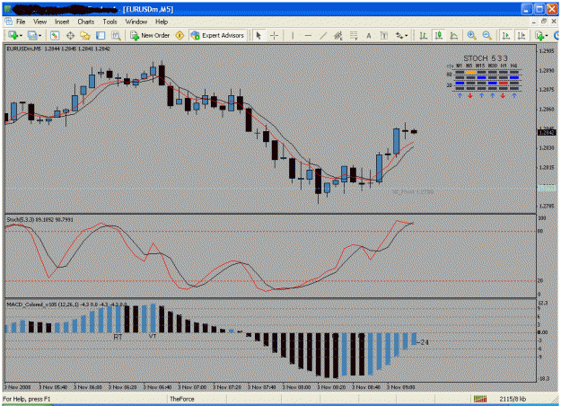Select the text label 'T' tool
Image resolution: width=561 pixels, height=406 pixels.
(384, 35)
